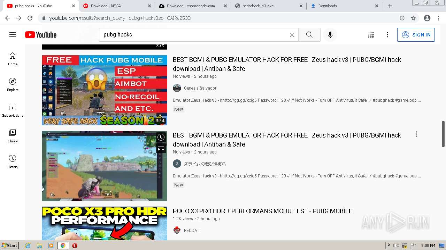Viewport: 446px width, 250px height.
Task: Click REDDAT channel avatar
Action: pos(177,230)
